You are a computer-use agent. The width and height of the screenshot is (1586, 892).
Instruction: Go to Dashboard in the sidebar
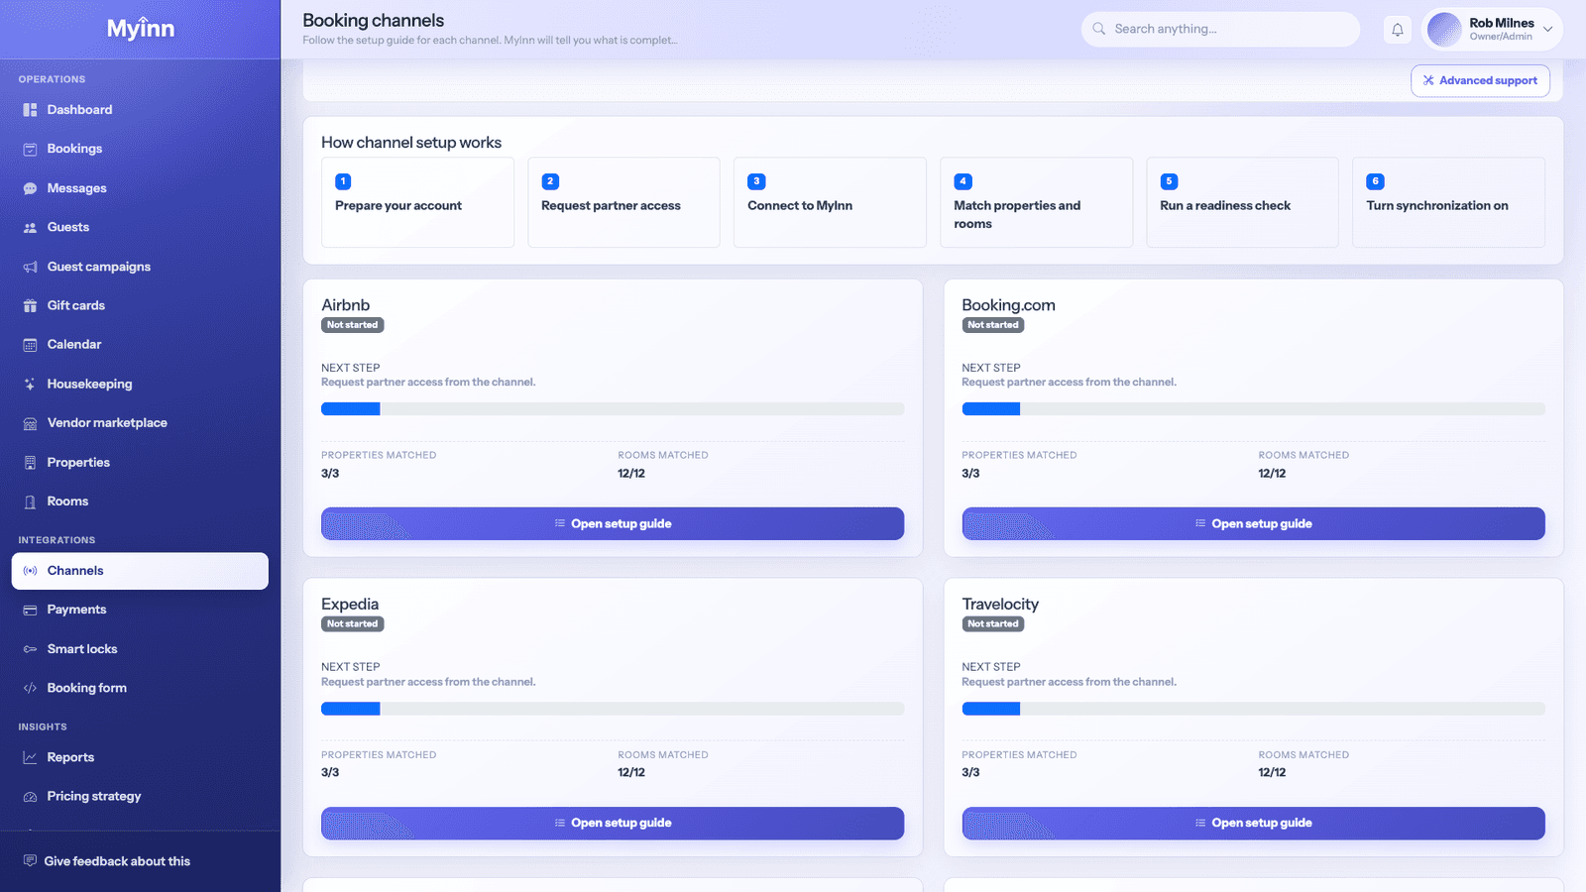tap(140, 110)
